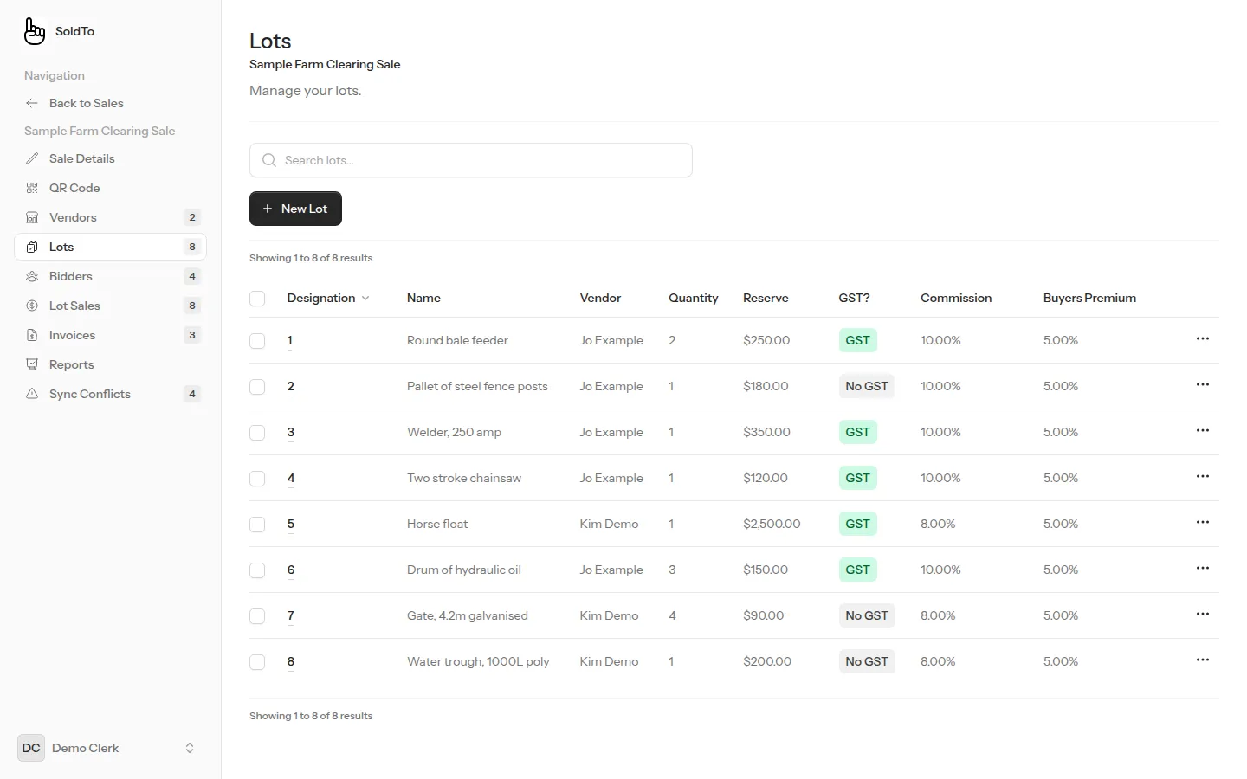Click the New Lot button
The image size is (1247, 779).
pos(295,209)
